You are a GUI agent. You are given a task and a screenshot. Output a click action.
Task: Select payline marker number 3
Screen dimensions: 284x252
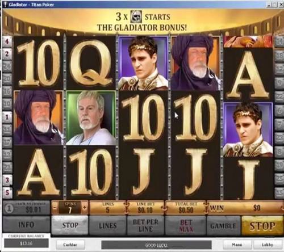(x=7, y=180)
